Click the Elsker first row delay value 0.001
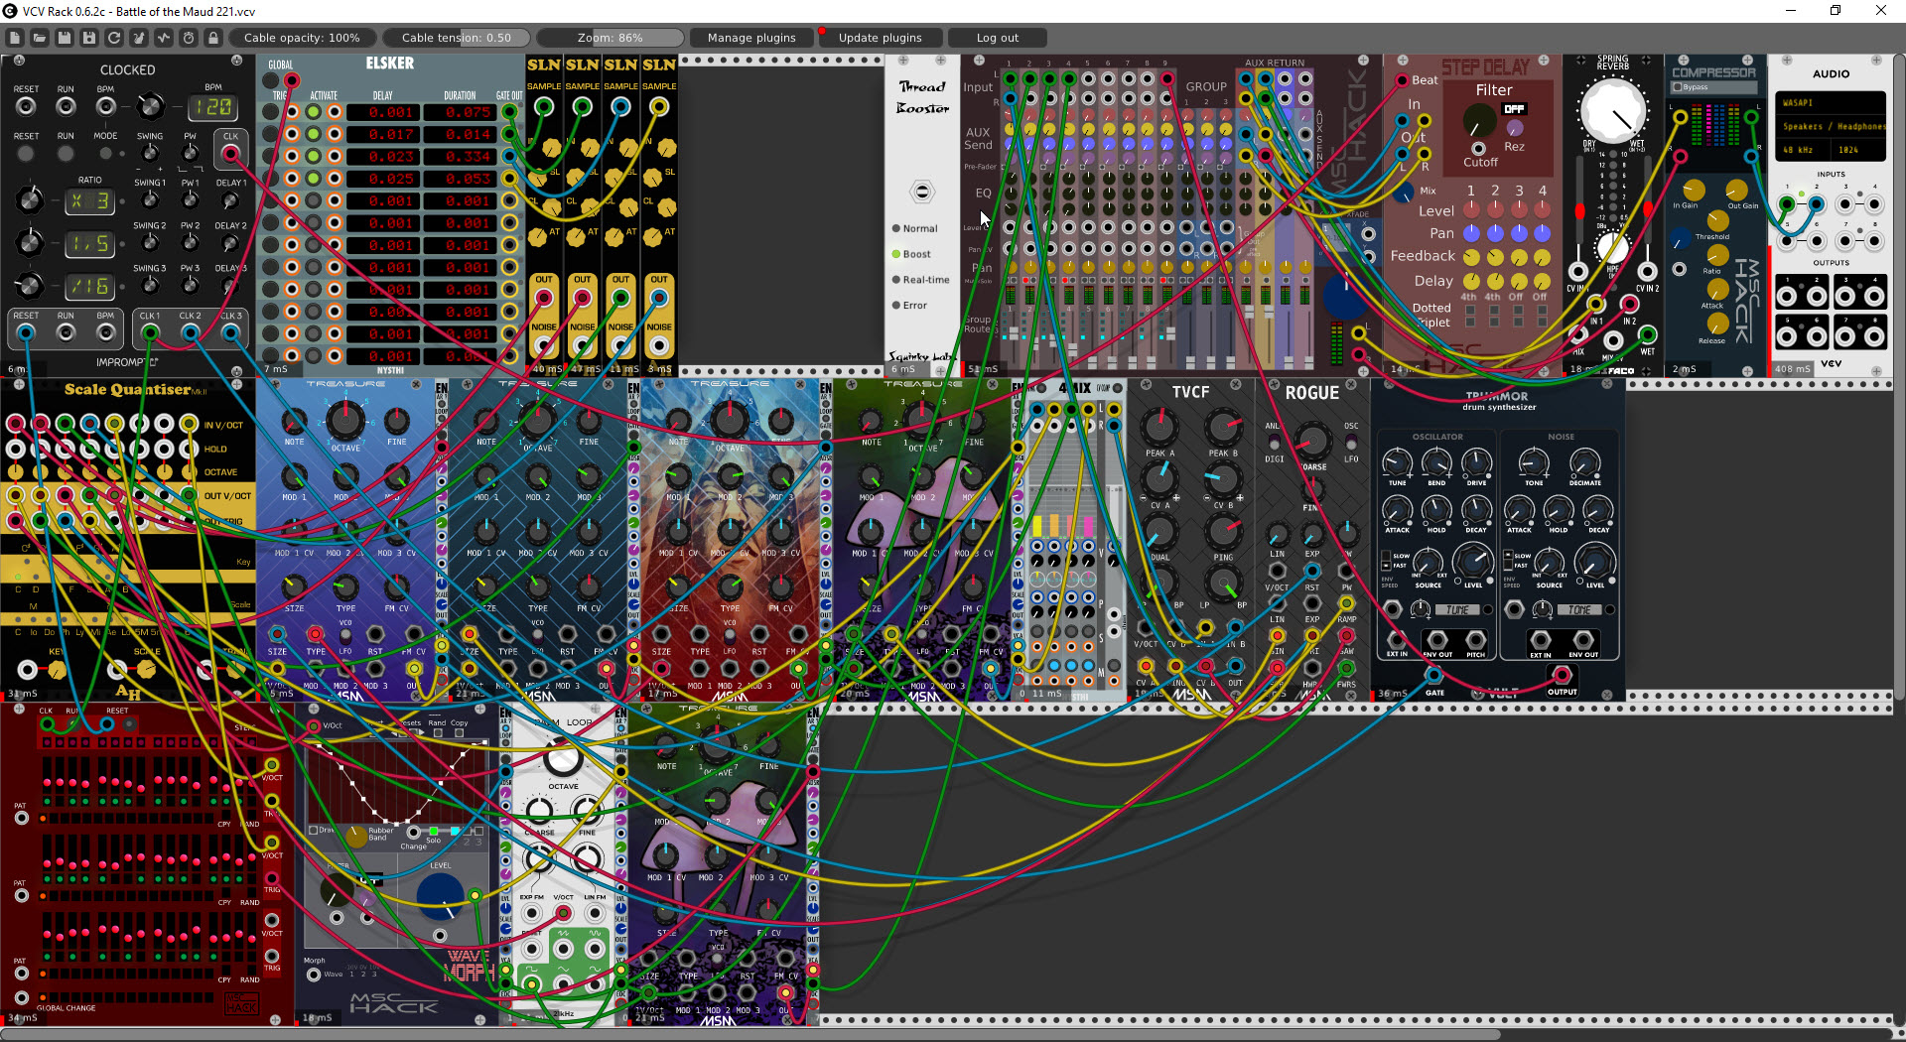Screen dimensions: 1906x1042 tap(383, 112)
